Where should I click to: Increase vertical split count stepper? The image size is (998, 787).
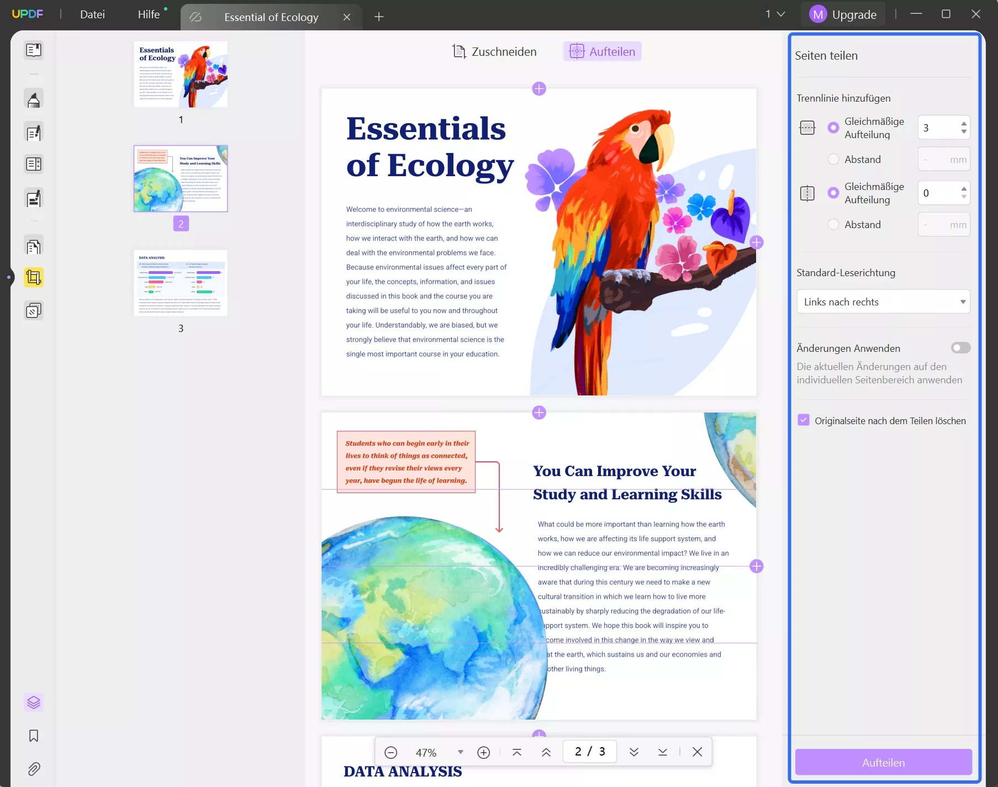pyautogui.click(x=964, y=189)
